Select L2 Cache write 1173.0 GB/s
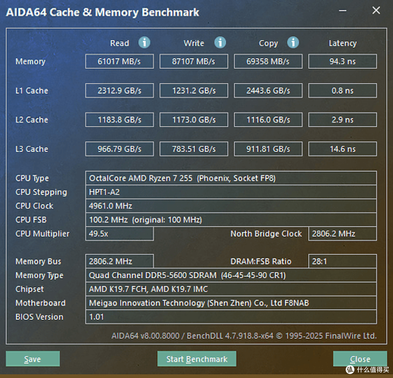The image size is (393, 378). click(194, 120)
